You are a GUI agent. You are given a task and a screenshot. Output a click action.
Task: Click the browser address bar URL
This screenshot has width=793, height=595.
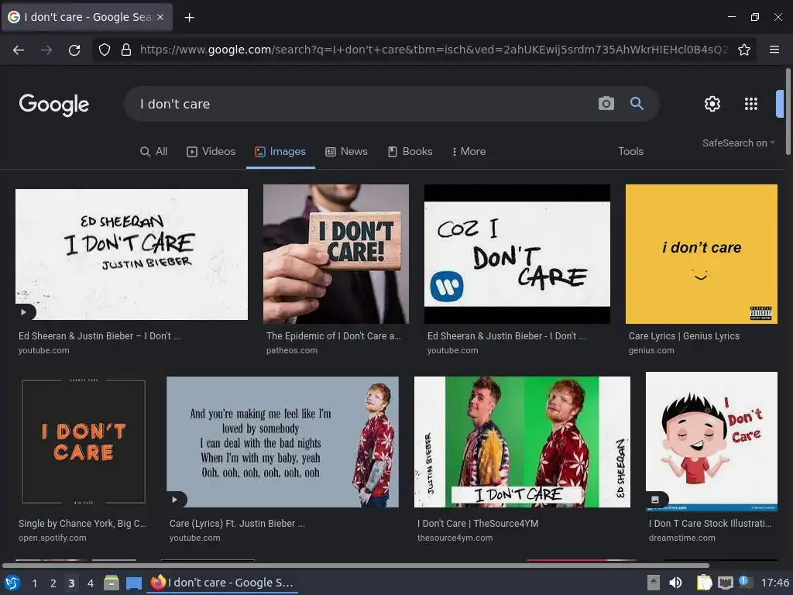tap(434, 50)
